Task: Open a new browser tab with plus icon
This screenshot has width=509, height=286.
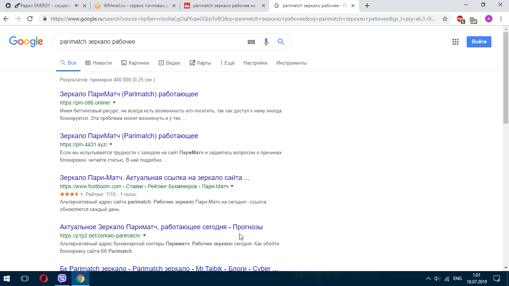Action: (x=367, y=6)
